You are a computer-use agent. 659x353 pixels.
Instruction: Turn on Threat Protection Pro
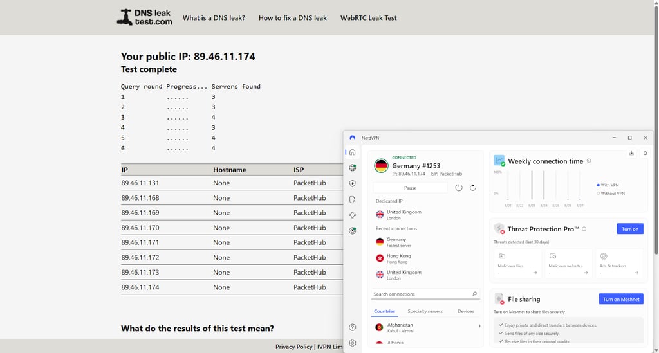tap(629, 229)
